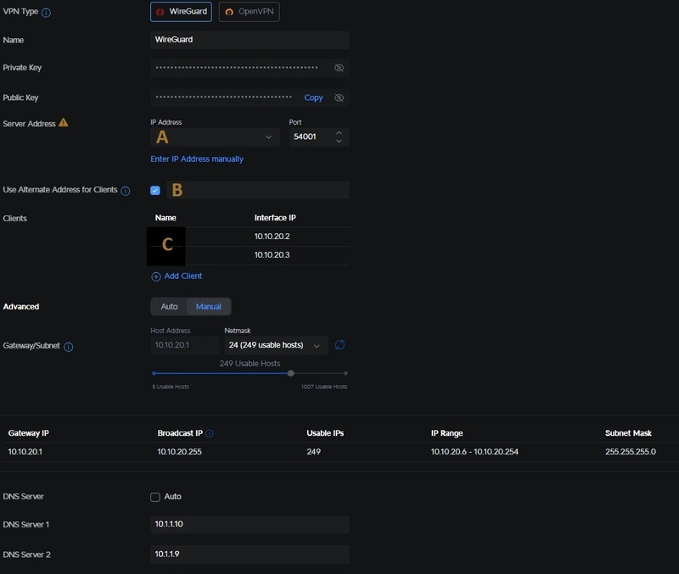Select client row with IP 10.10.20.2
The image size is (679, 574).
(x=250, y=237)
